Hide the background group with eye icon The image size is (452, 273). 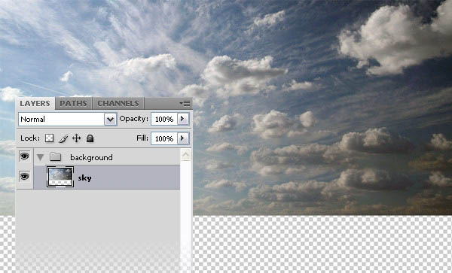pyautogui.click(x=25, y=156)
